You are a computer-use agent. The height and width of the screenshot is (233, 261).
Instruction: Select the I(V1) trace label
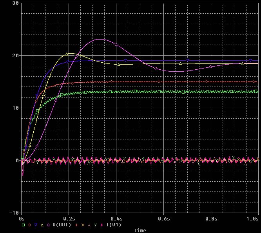[x=114, y=225]
